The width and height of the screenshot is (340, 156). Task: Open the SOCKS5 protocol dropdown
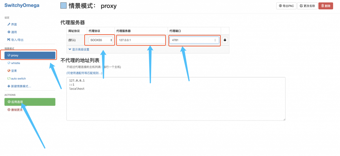click(101, 40)
